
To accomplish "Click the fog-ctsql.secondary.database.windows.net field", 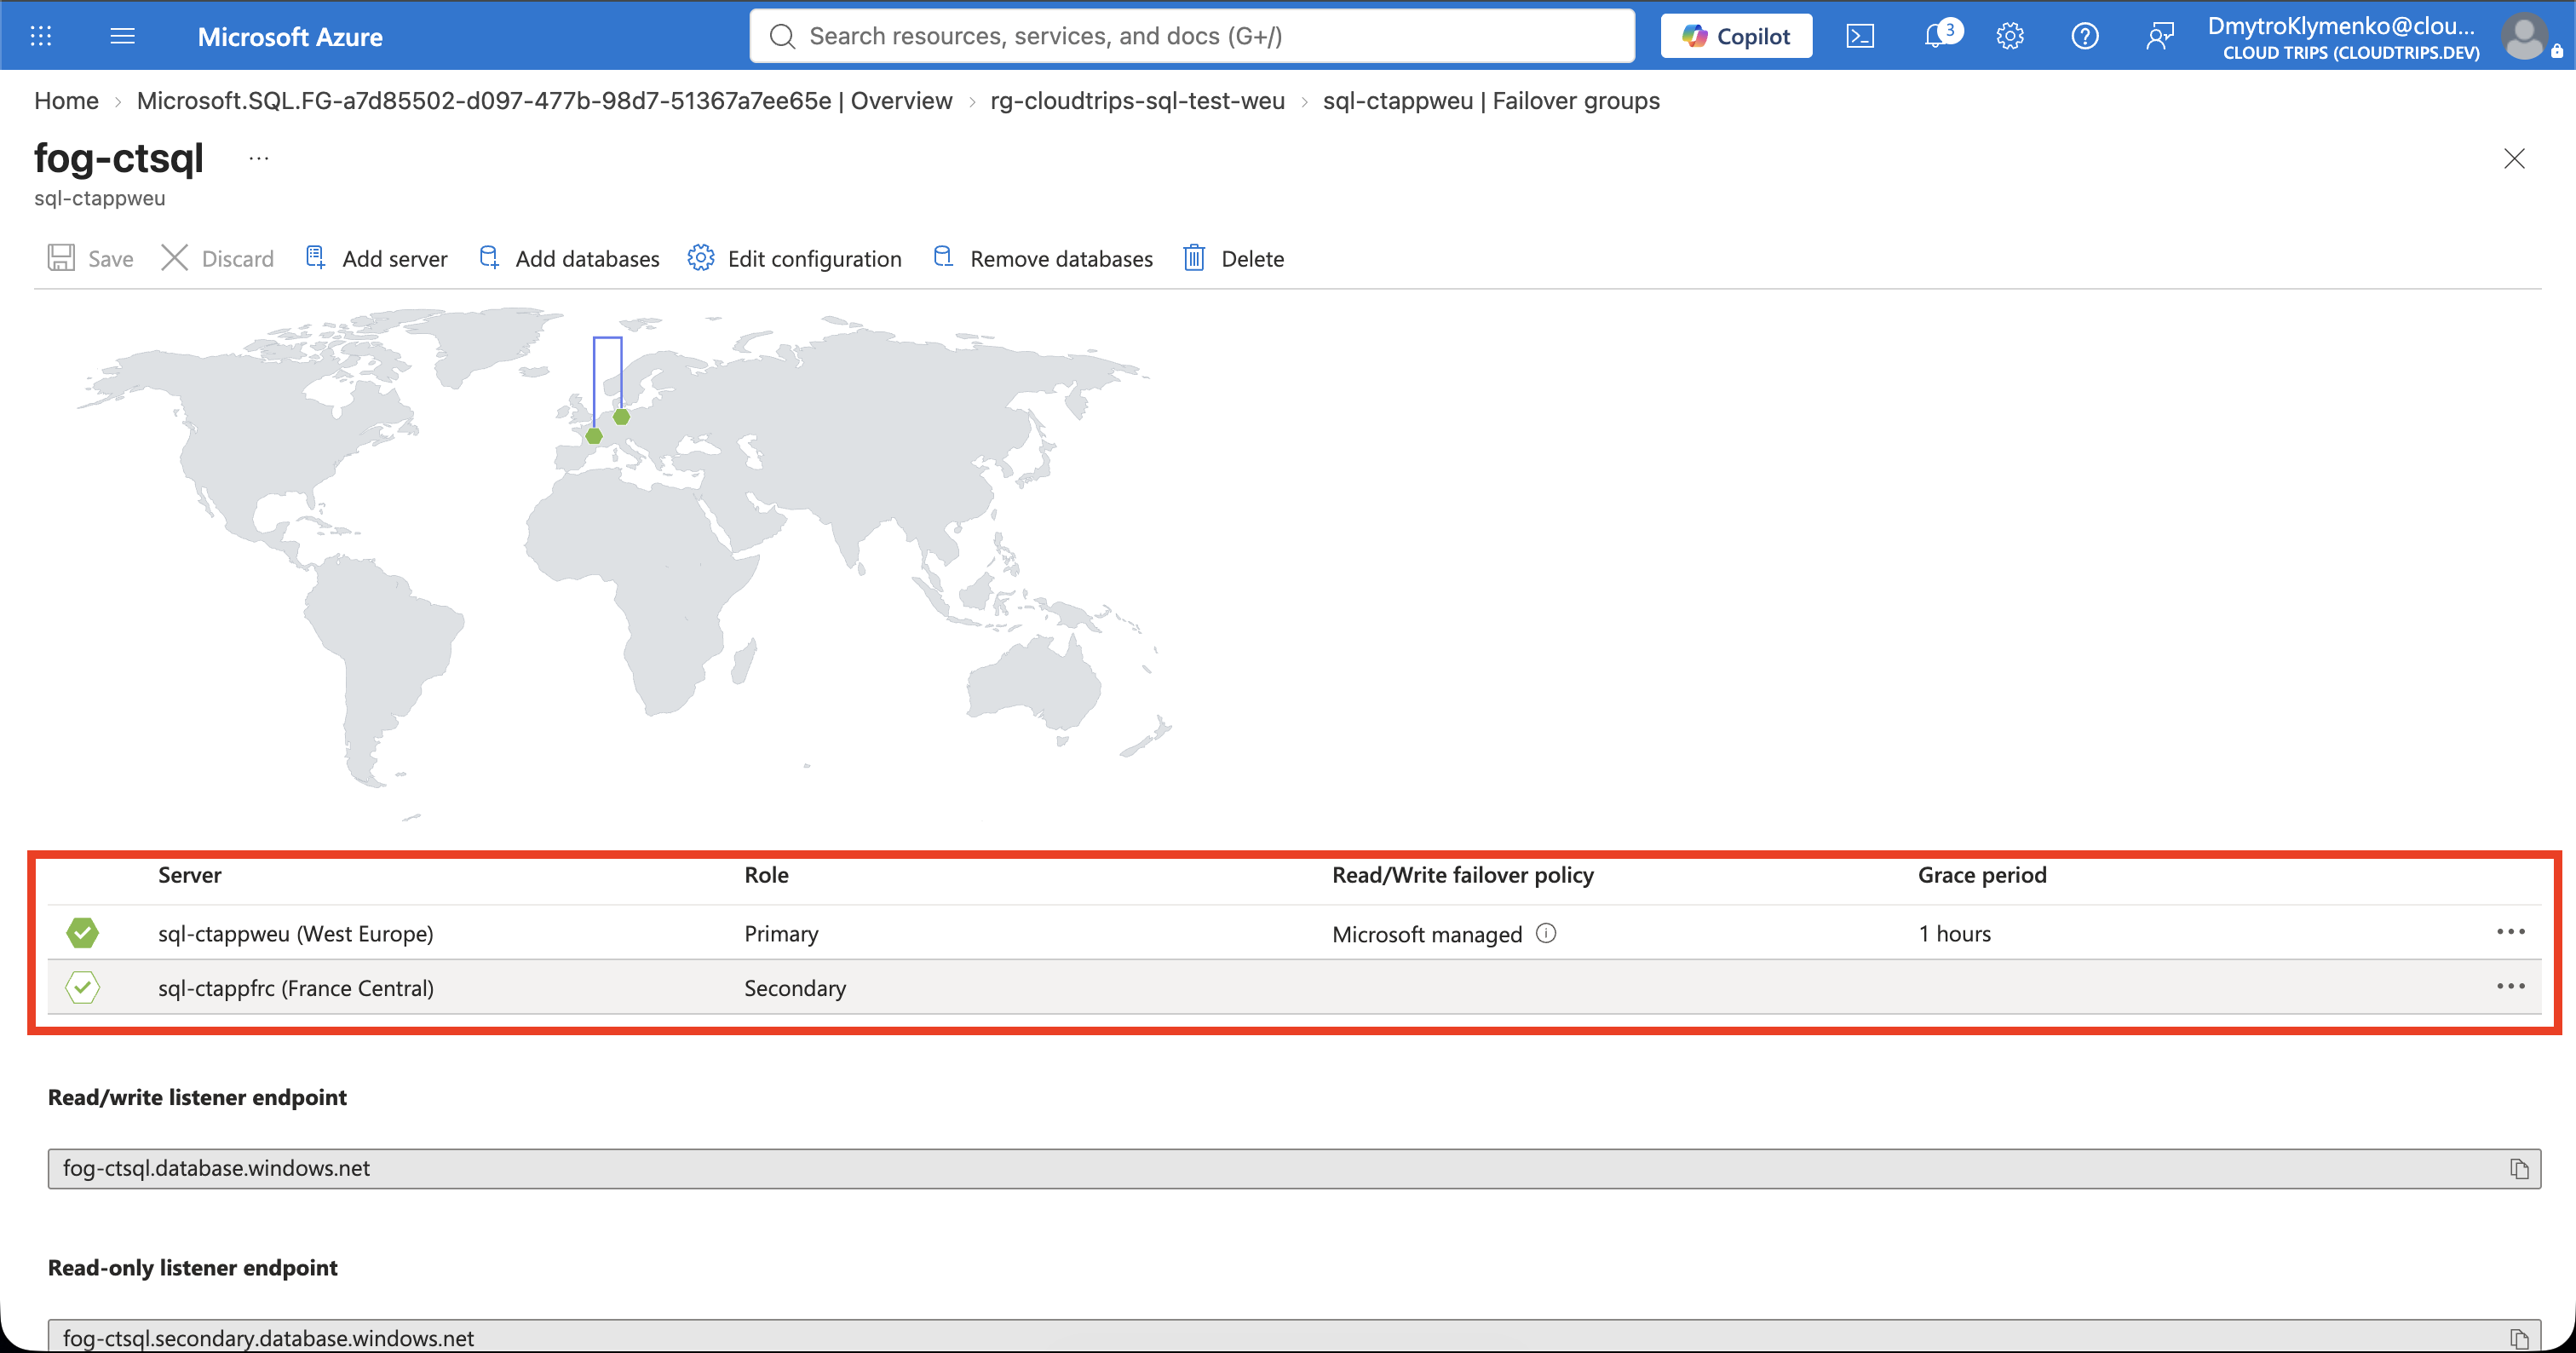I will 1294,1336.
